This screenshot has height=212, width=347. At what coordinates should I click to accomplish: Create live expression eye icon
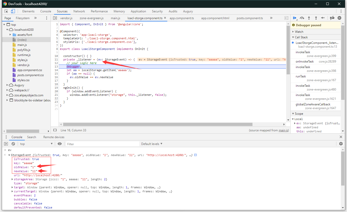(x=60, y=144)
